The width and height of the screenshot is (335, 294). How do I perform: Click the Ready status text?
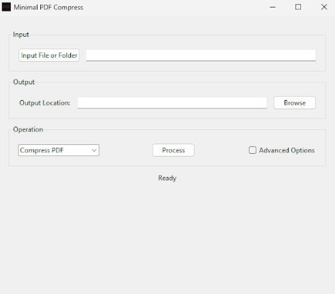(167, 178)
